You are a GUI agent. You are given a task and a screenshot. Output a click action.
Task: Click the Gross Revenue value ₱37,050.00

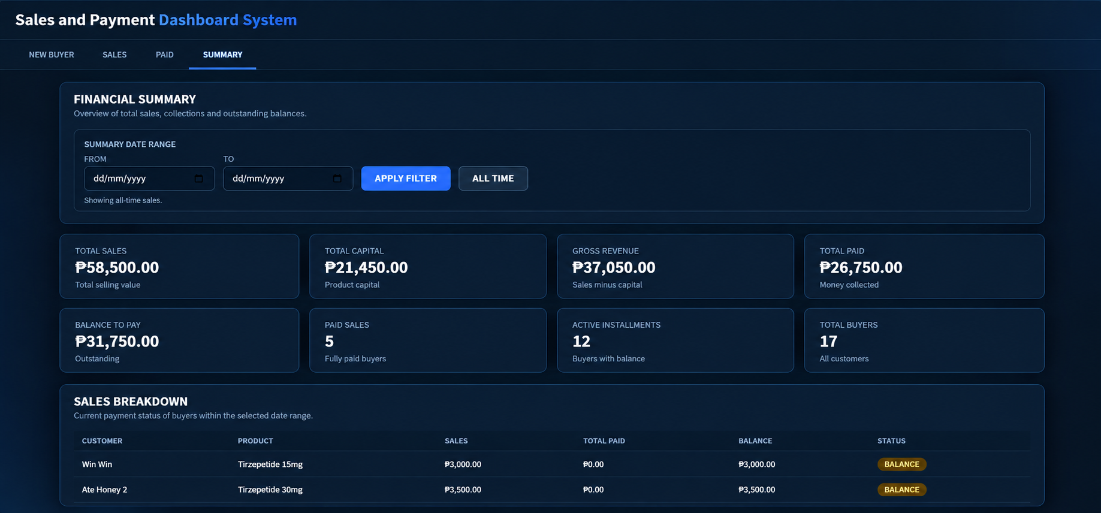[614, 267]
